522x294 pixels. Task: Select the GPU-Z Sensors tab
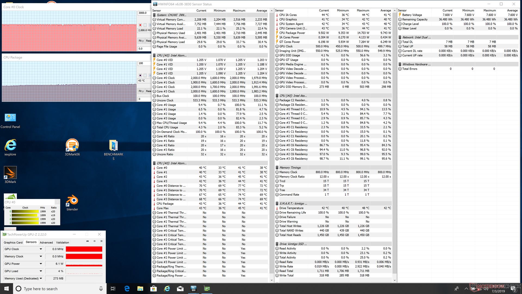[31, 242]
